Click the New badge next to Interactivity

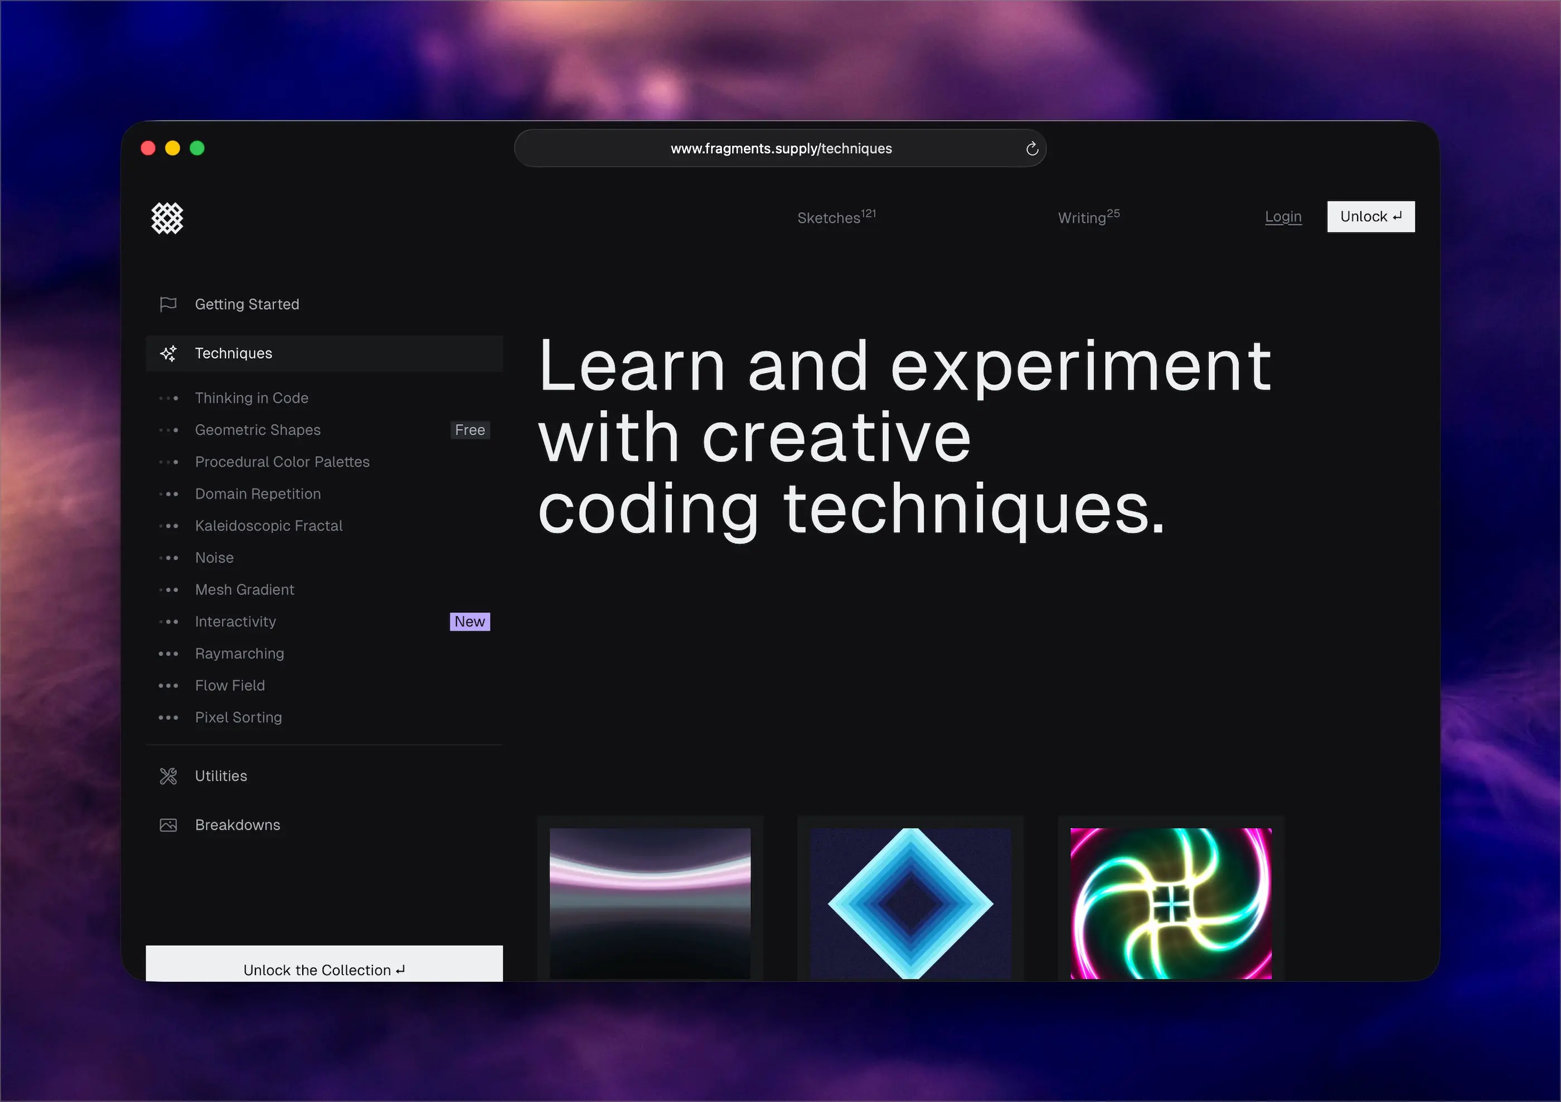click(469, 622)
